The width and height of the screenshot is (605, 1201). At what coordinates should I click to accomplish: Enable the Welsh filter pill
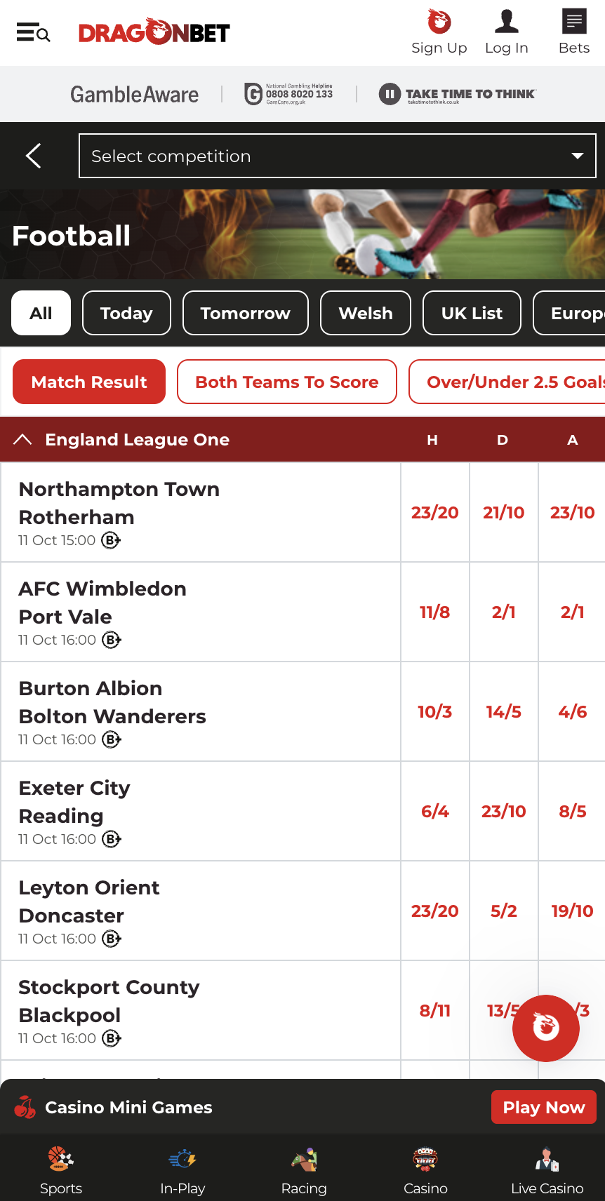click(x=365, y=313)
